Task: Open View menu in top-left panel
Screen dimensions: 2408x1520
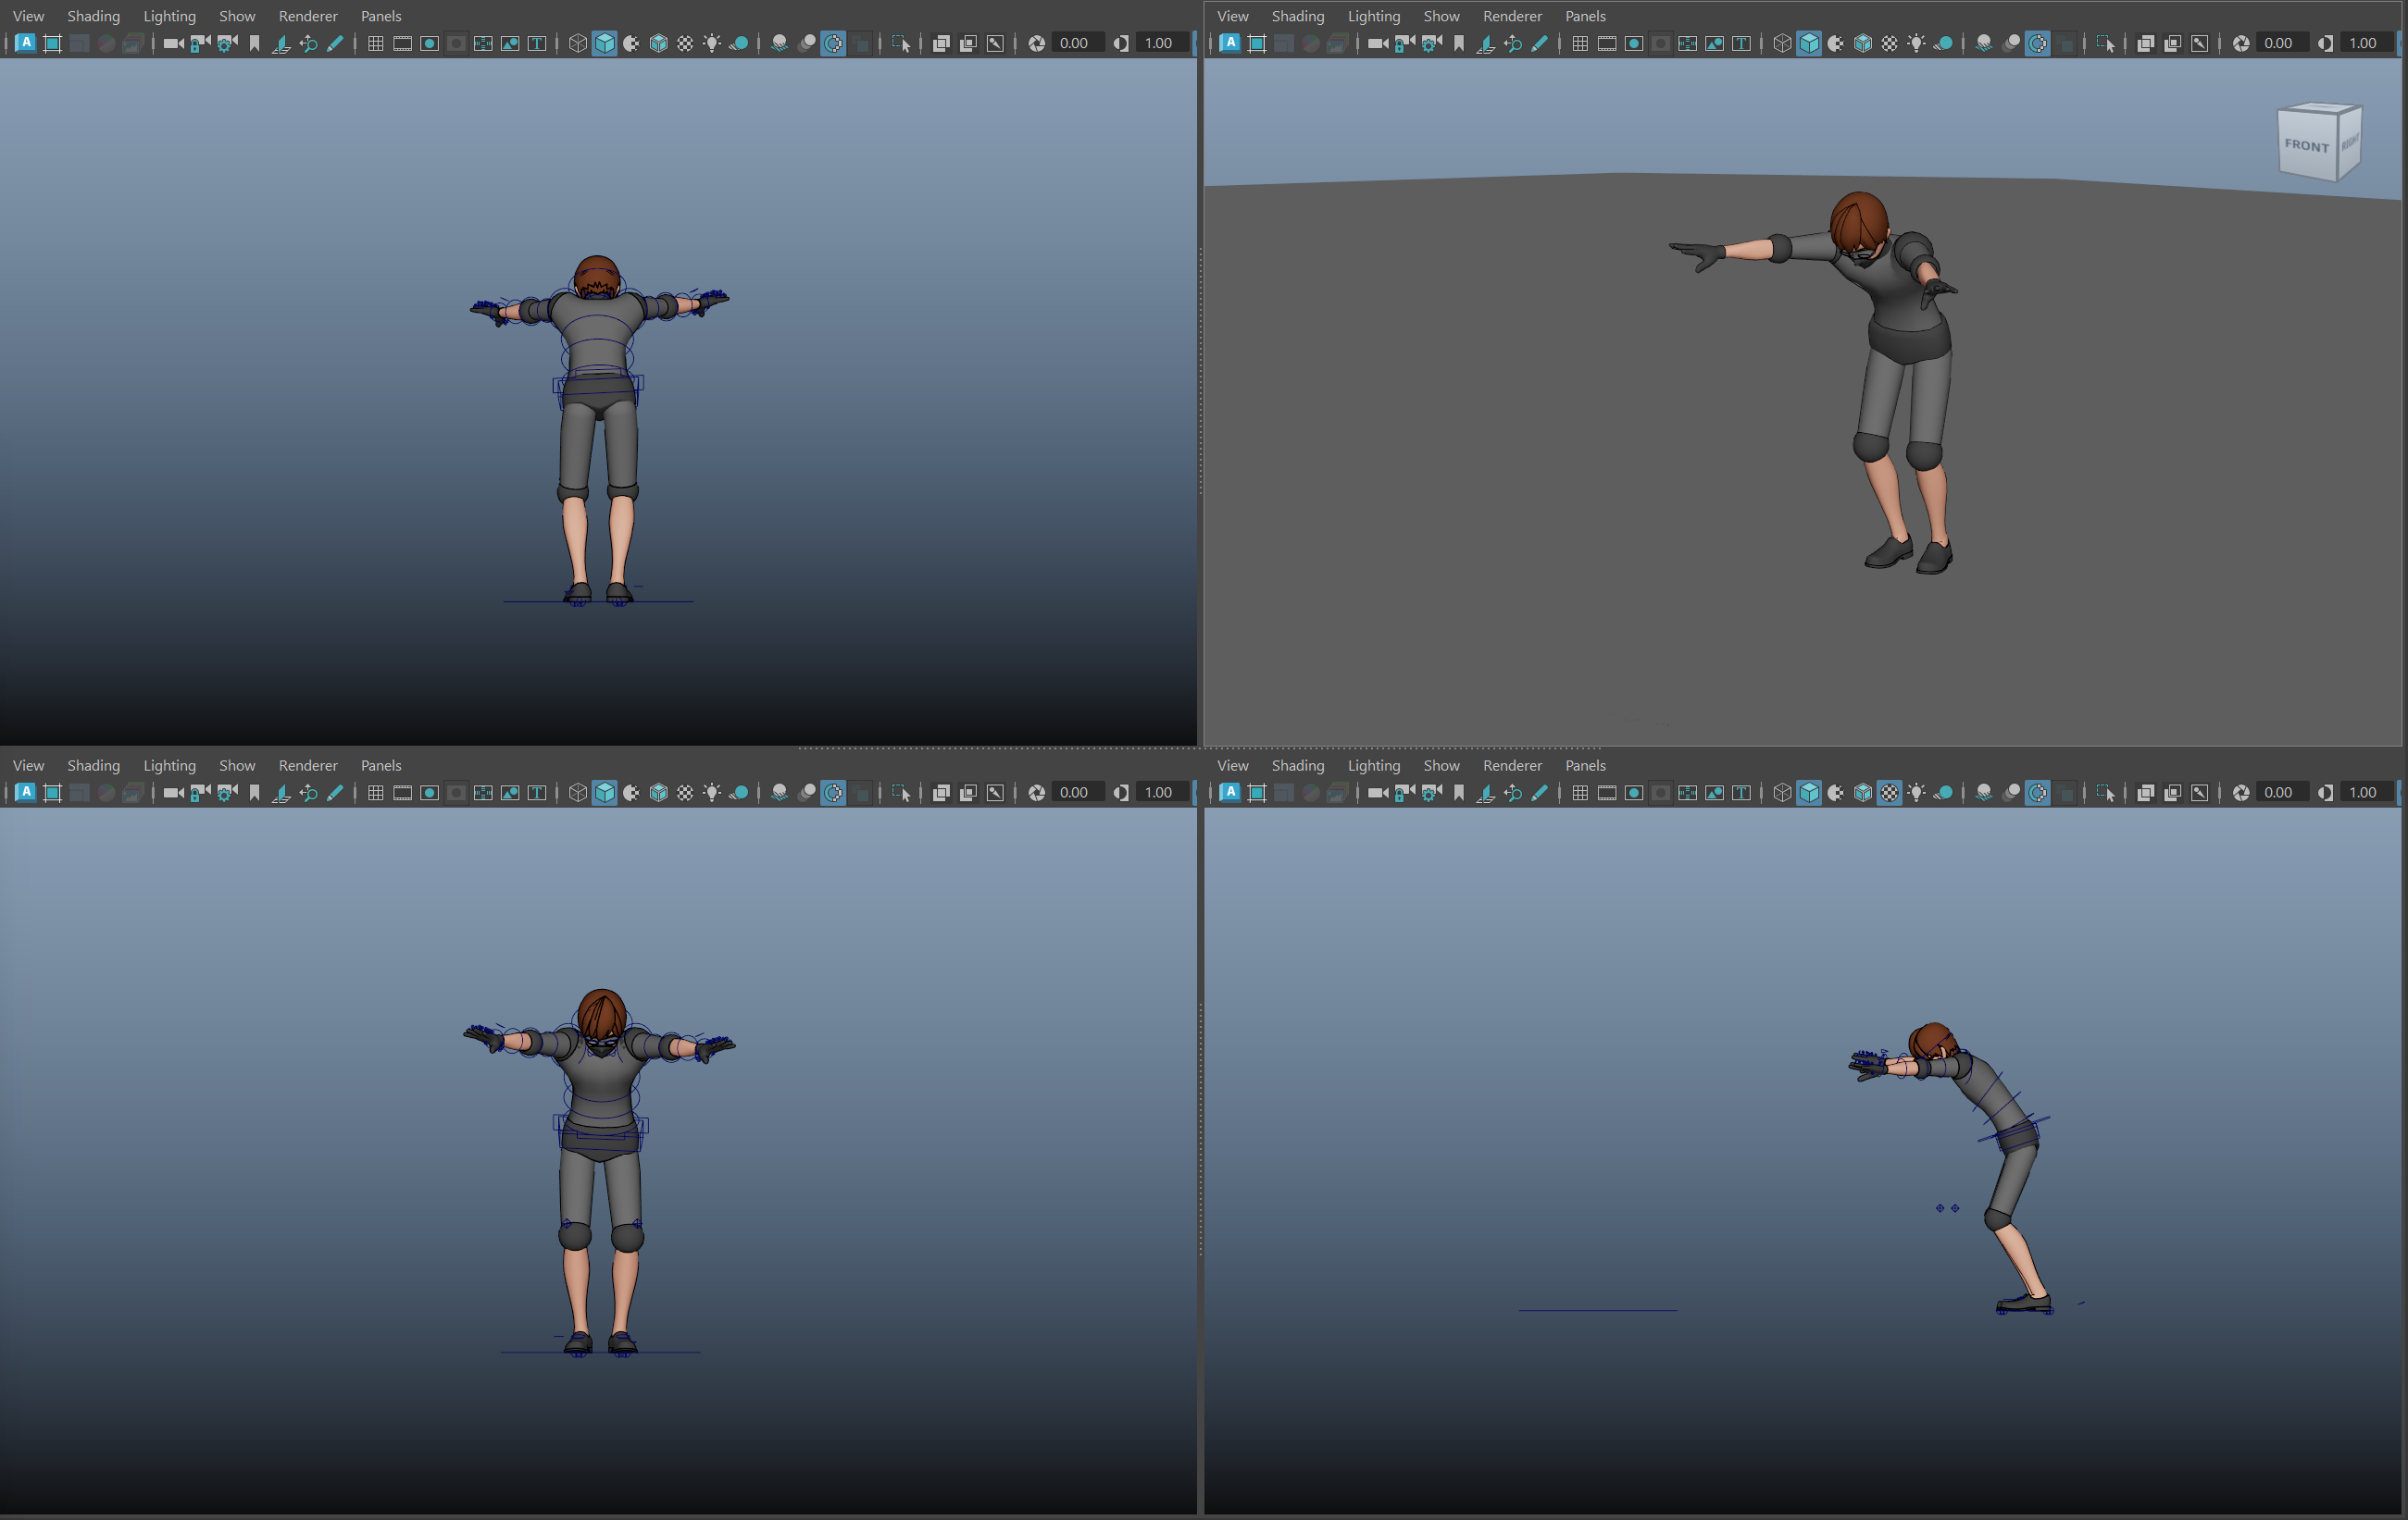Action: (28, 16)
